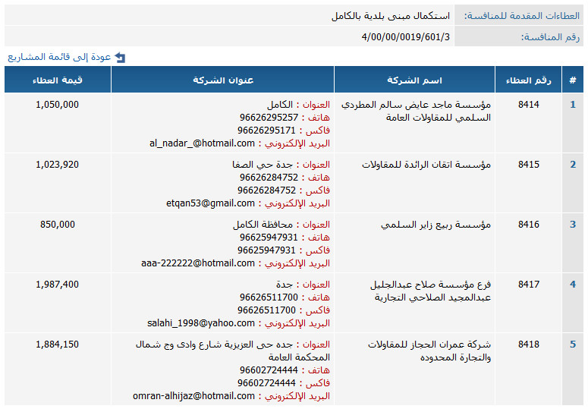This screenshot has width=588, height=409.
Task: Click the عنوان الشركة column header
Action: (x=223, y=80)
